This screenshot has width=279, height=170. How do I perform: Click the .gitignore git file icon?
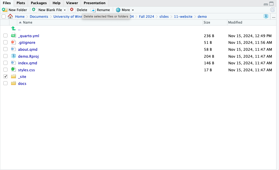tap(13, 42)
